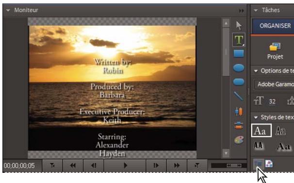294x183 pixels.
Task: Apply the bold AA caps text style
Action: (x=259, y=146)
